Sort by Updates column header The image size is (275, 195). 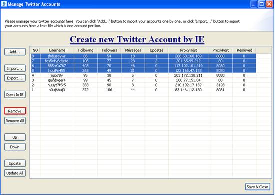pos(157,50)
